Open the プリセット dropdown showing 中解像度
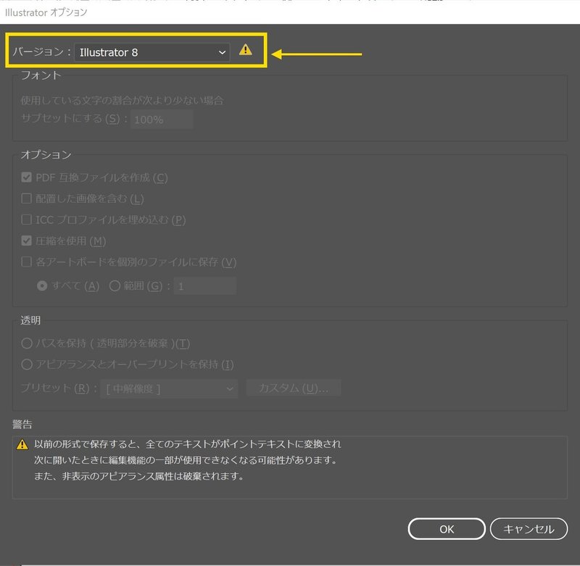This screenshot has height=566, width=580. click(x=169, y=388)
